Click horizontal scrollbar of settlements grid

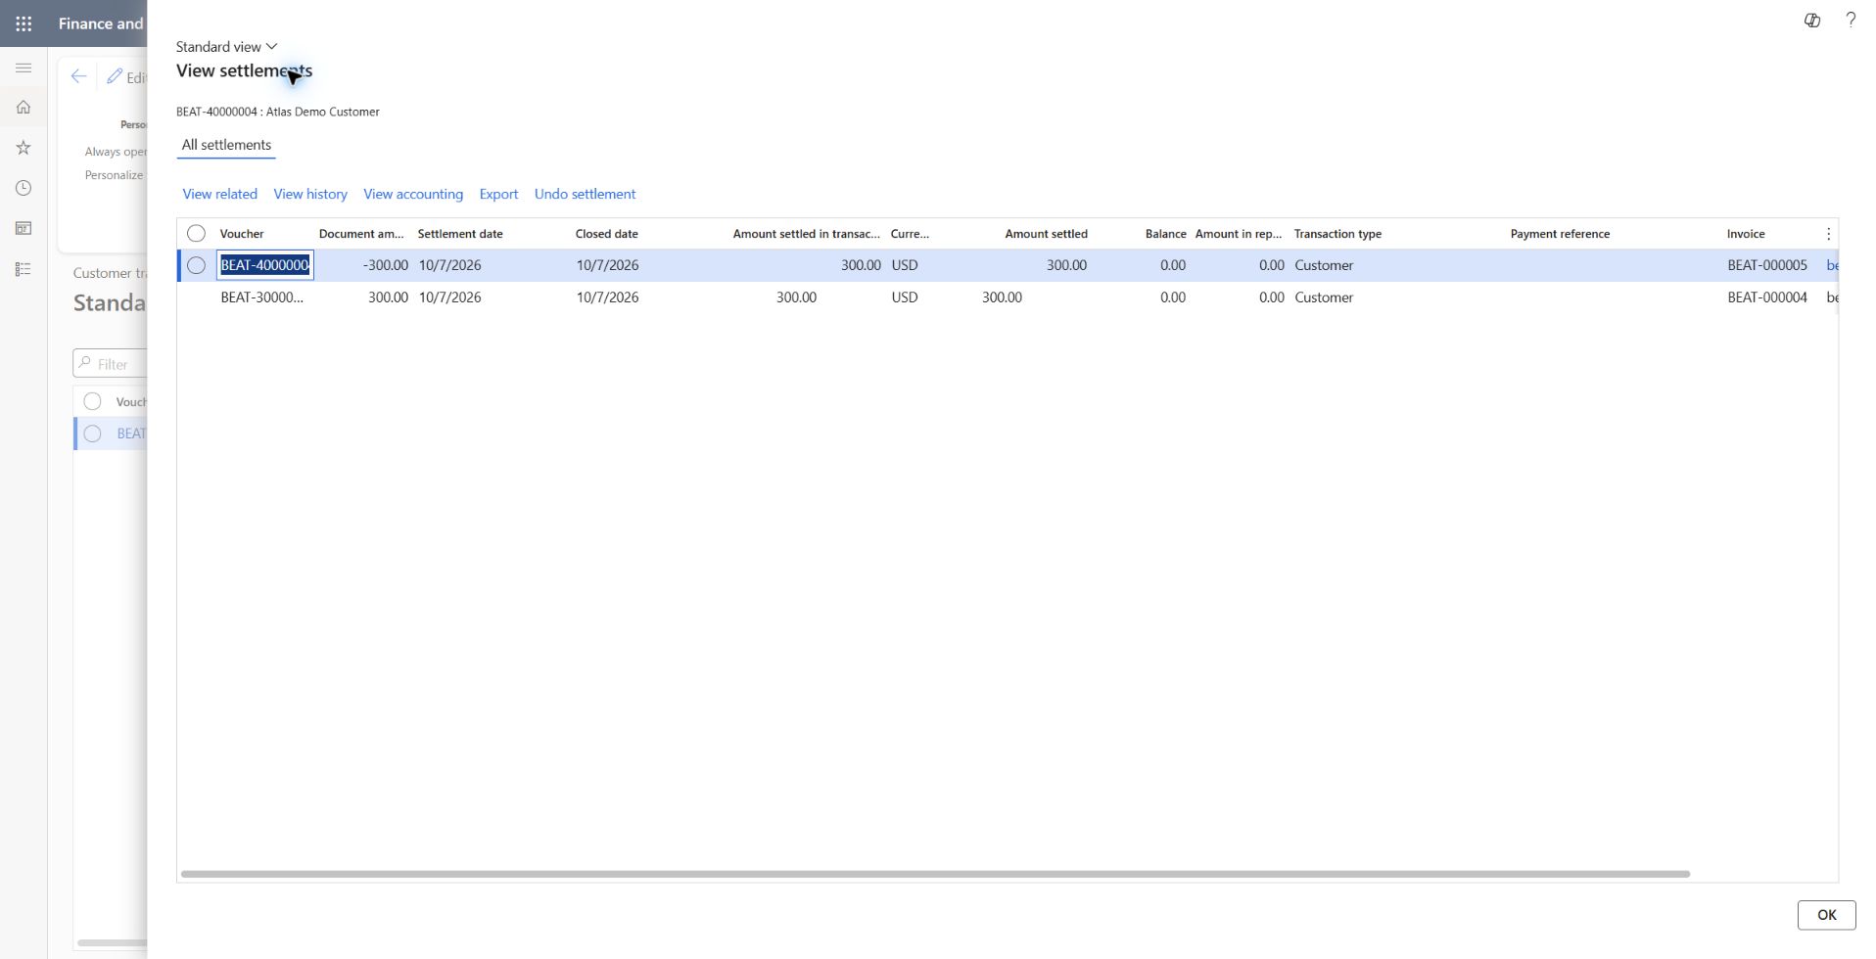tap(935, 874)
